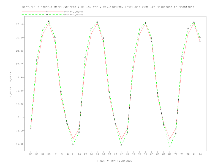Click the x-axis tick label 57
The image size is (218, 168).
coord(146,154)
